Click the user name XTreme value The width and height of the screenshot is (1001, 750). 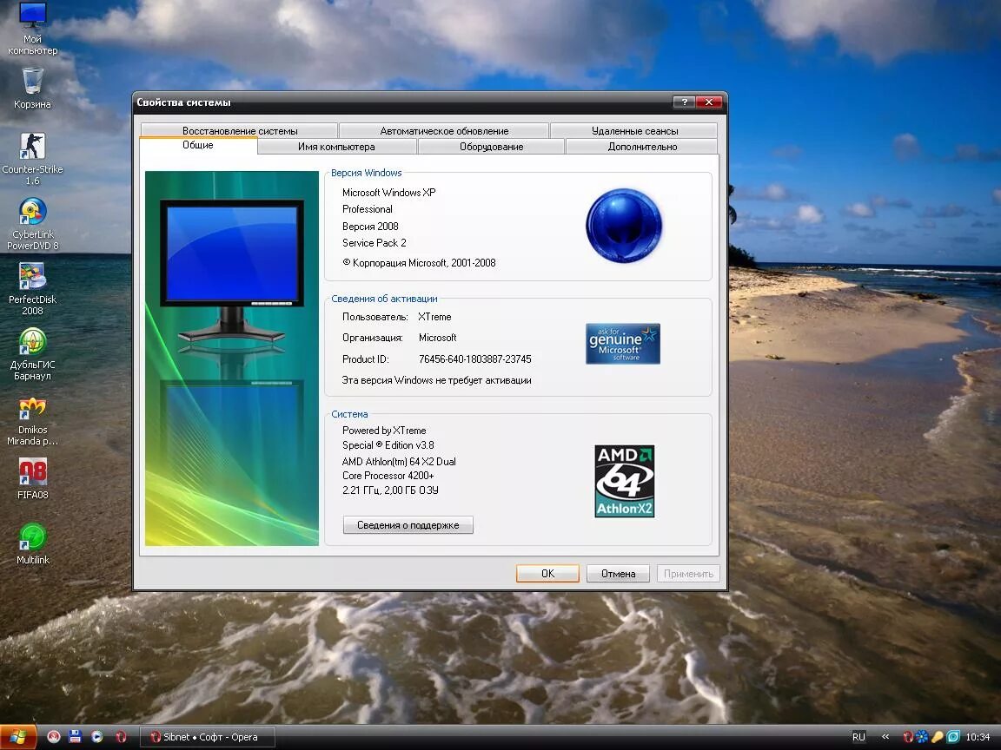434,317
